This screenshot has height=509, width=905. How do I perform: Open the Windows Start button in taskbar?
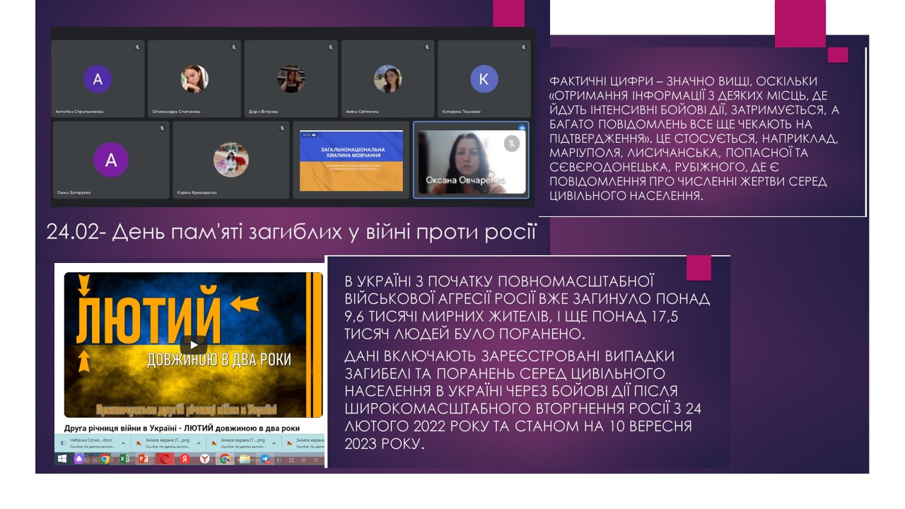[x=62, y=459]
